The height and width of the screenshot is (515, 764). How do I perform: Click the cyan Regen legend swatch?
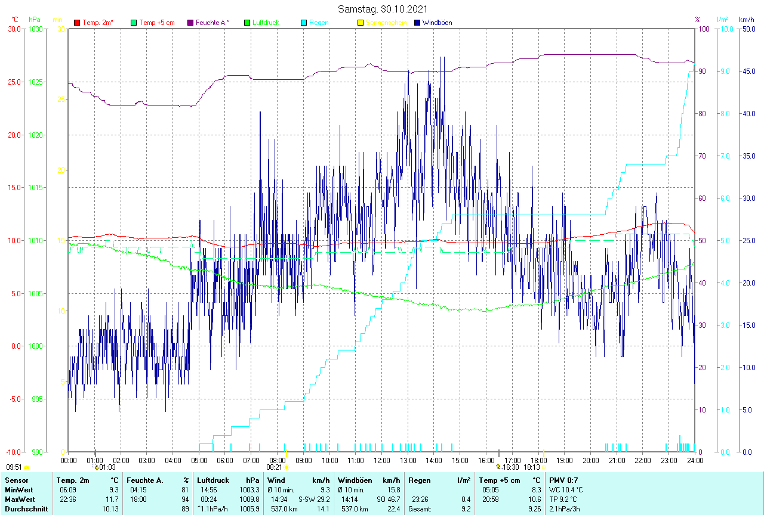pos(304,23)
